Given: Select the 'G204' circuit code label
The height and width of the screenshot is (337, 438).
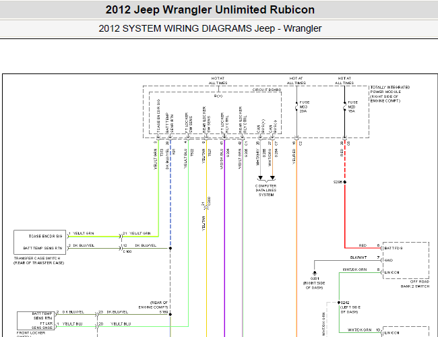Looking at the screenshot, I should tap(228, 152).
